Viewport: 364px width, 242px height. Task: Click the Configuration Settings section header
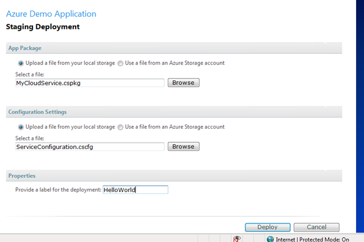pyautogui.click(x=174, y=112)
